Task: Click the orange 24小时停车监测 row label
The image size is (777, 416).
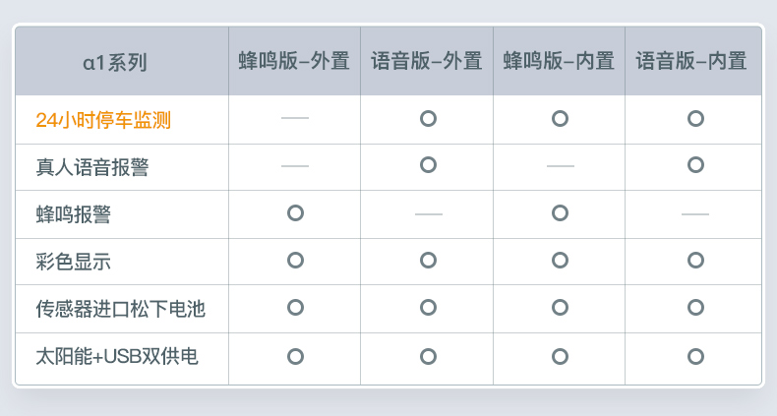Action: pos(103,120)
